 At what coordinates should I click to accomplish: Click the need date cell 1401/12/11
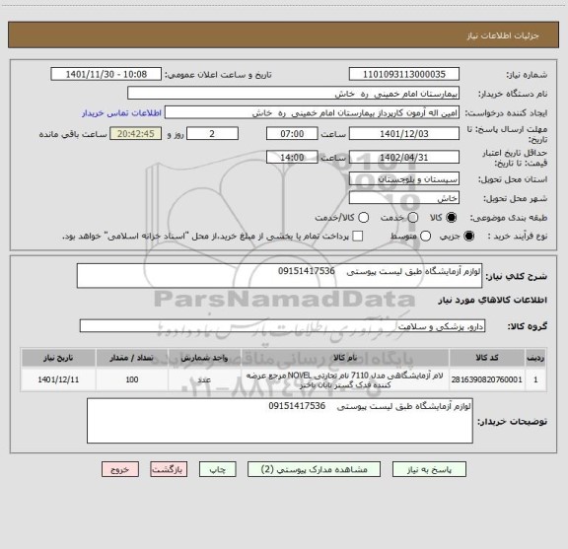[58, 379]
